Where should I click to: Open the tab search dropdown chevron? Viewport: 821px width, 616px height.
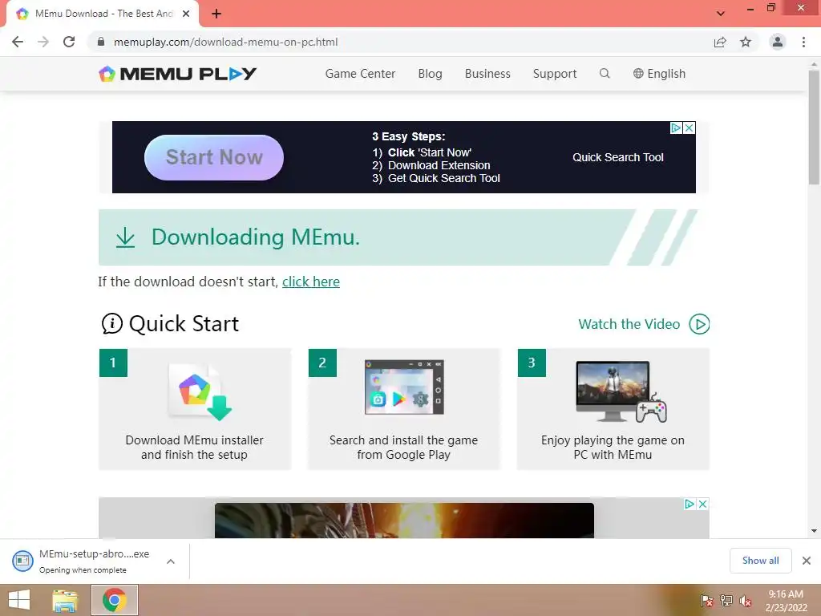click(721, 13)
